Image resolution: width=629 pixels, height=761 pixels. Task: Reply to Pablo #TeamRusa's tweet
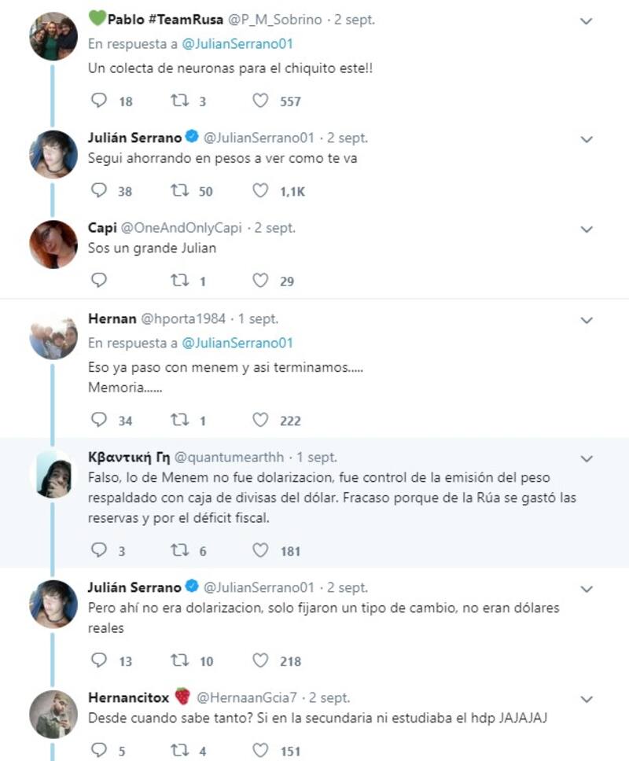99,101
